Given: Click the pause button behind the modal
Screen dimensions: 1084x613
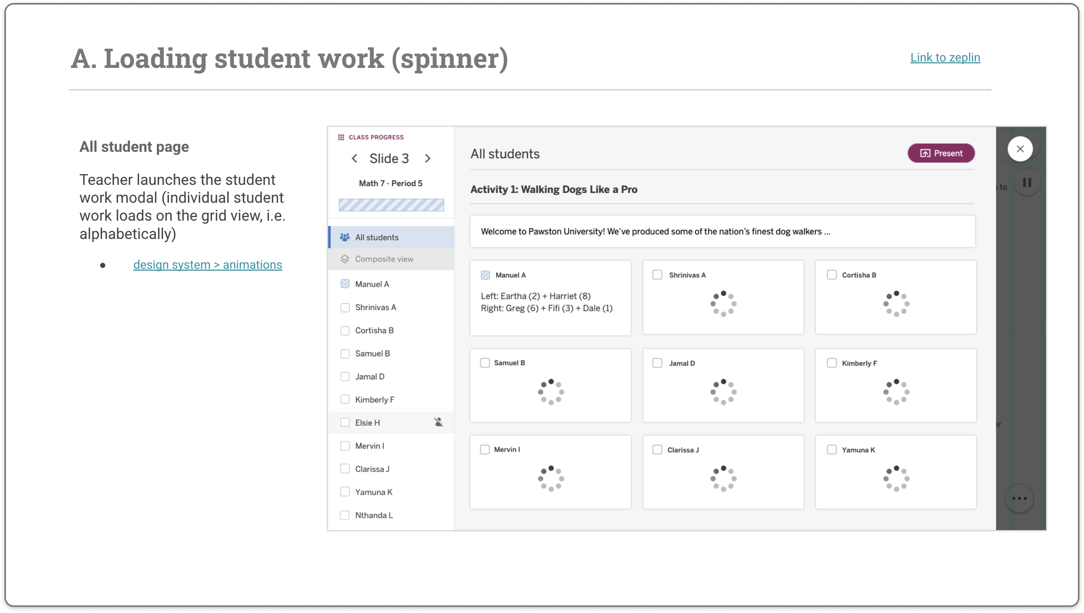Looking at the screenshot, I should pyautogui.click(x=1027, y=183).
